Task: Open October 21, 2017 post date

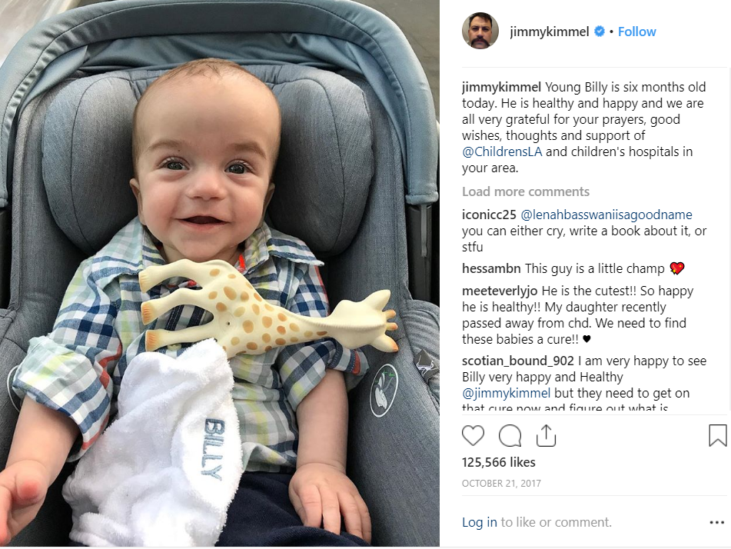Action: click(501, 484)
